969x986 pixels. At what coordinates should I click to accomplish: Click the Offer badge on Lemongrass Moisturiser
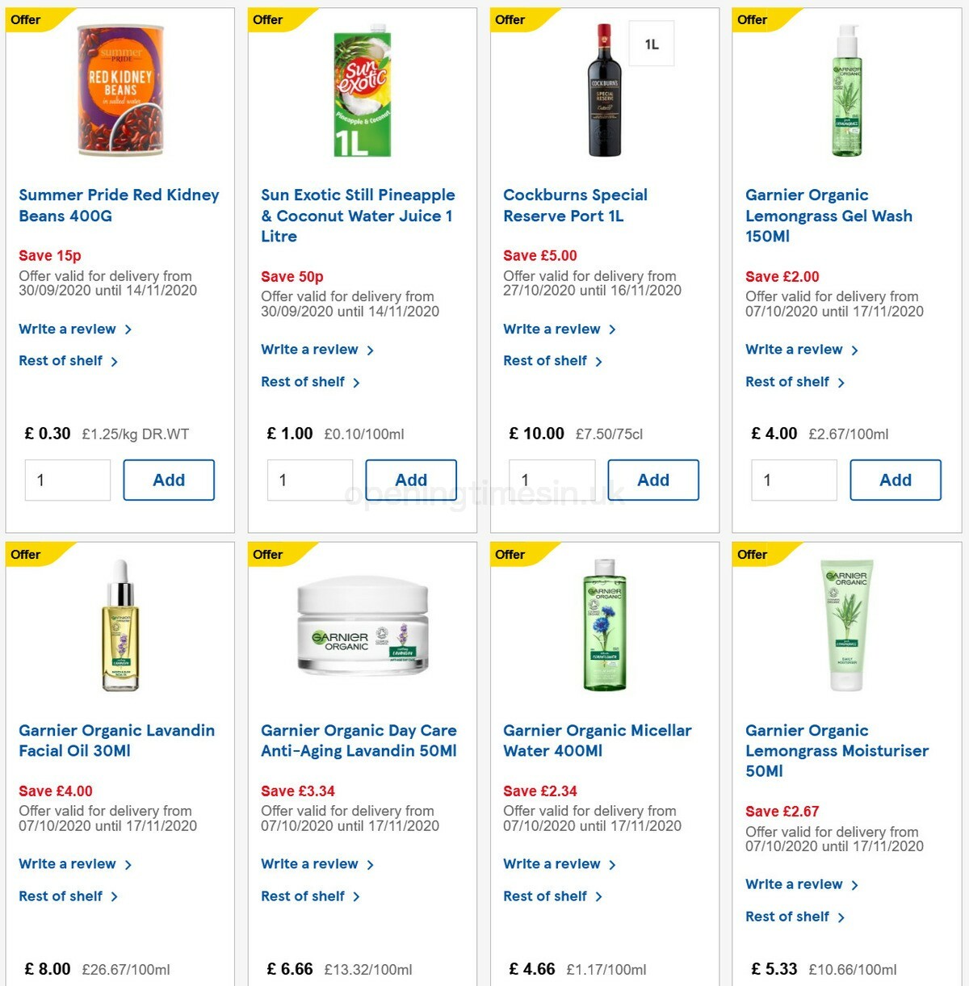(751, 555)
